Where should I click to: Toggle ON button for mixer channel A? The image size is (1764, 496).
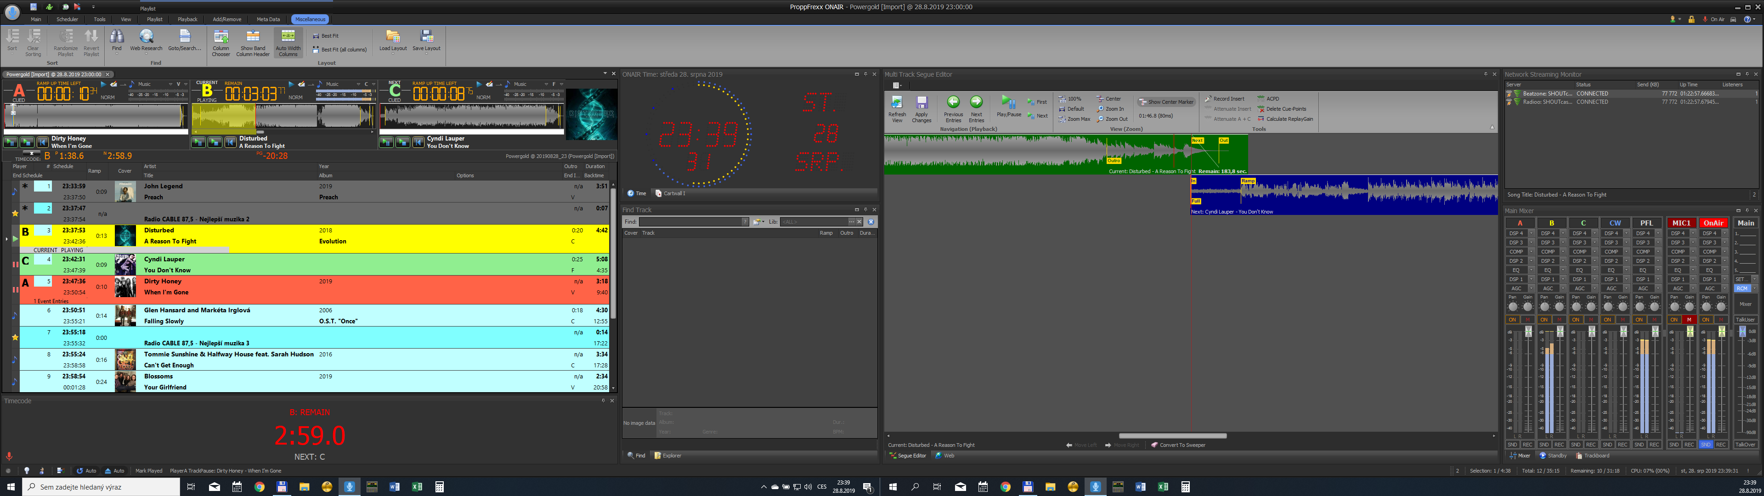pos(1512,320)
